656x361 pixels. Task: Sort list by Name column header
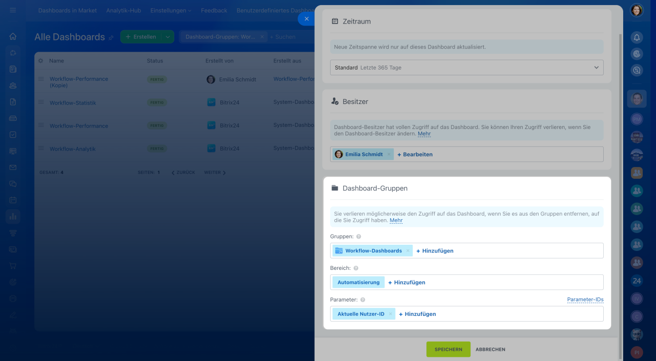click(56, 60)
